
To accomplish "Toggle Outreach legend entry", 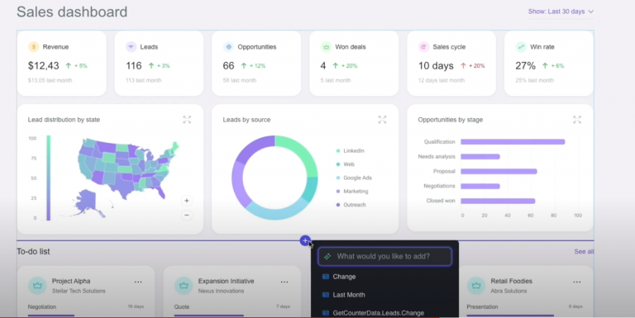I will (351, 205).
